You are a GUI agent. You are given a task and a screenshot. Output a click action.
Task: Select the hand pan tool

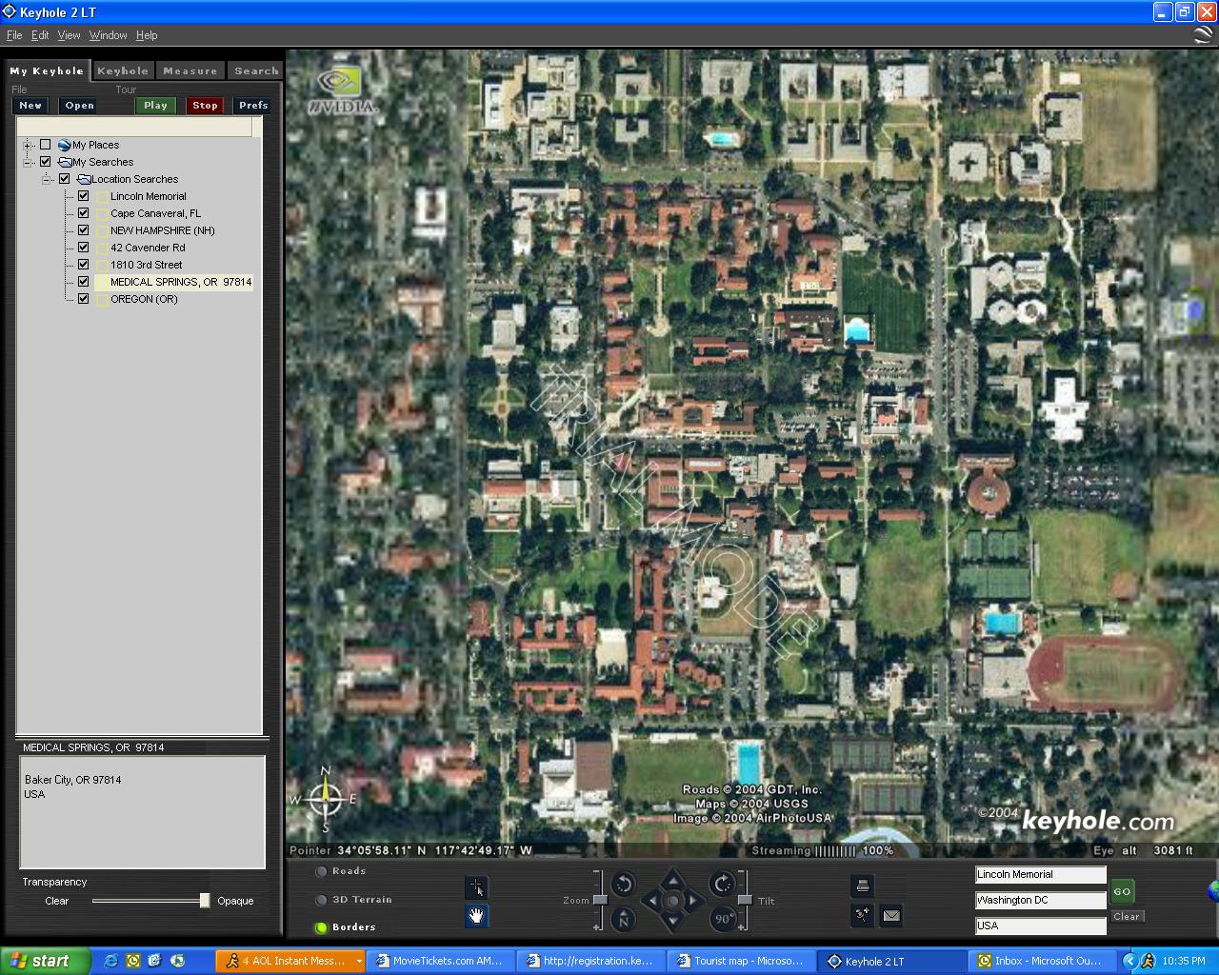476,916
